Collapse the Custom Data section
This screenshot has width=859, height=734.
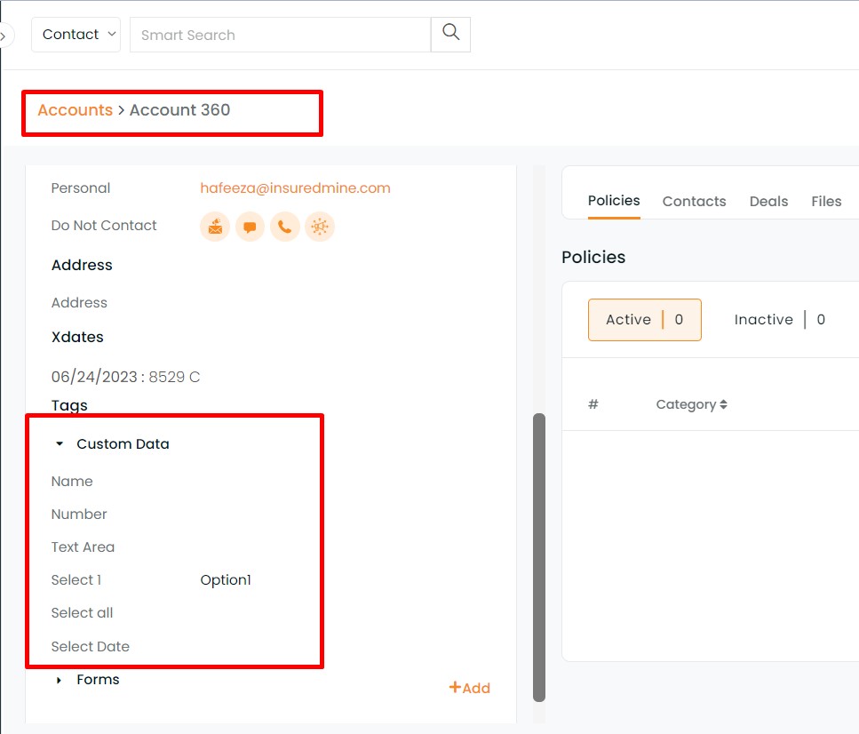tap(60, 444)
